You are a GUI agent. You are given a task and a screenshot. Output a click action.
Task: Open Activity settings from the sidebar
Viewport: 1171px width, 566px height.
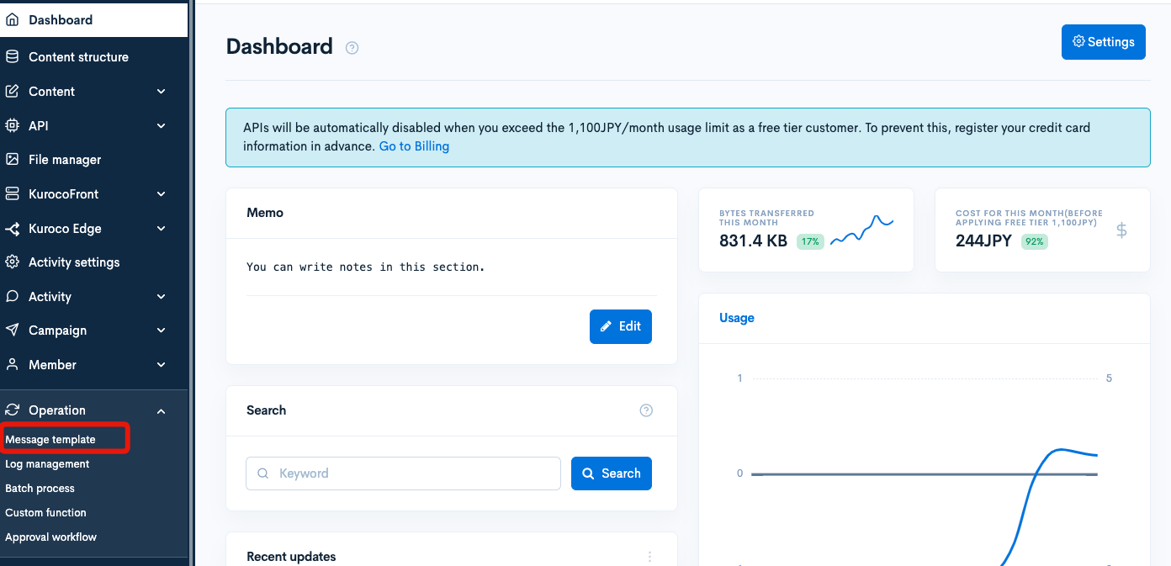click(13, 262)
